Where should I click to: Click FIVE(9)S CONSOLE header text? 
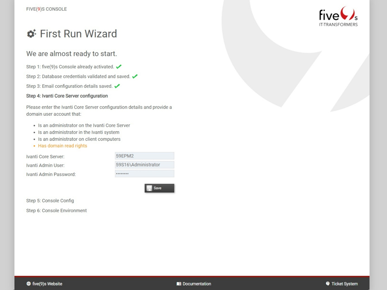click(46, 9)
